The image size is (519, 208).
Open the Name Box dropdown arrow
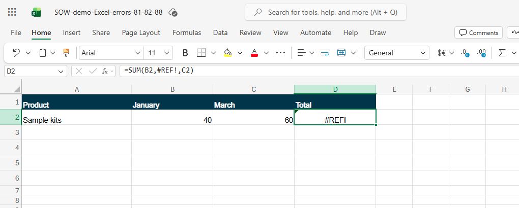pyautogui.click(x=61, y=72)
